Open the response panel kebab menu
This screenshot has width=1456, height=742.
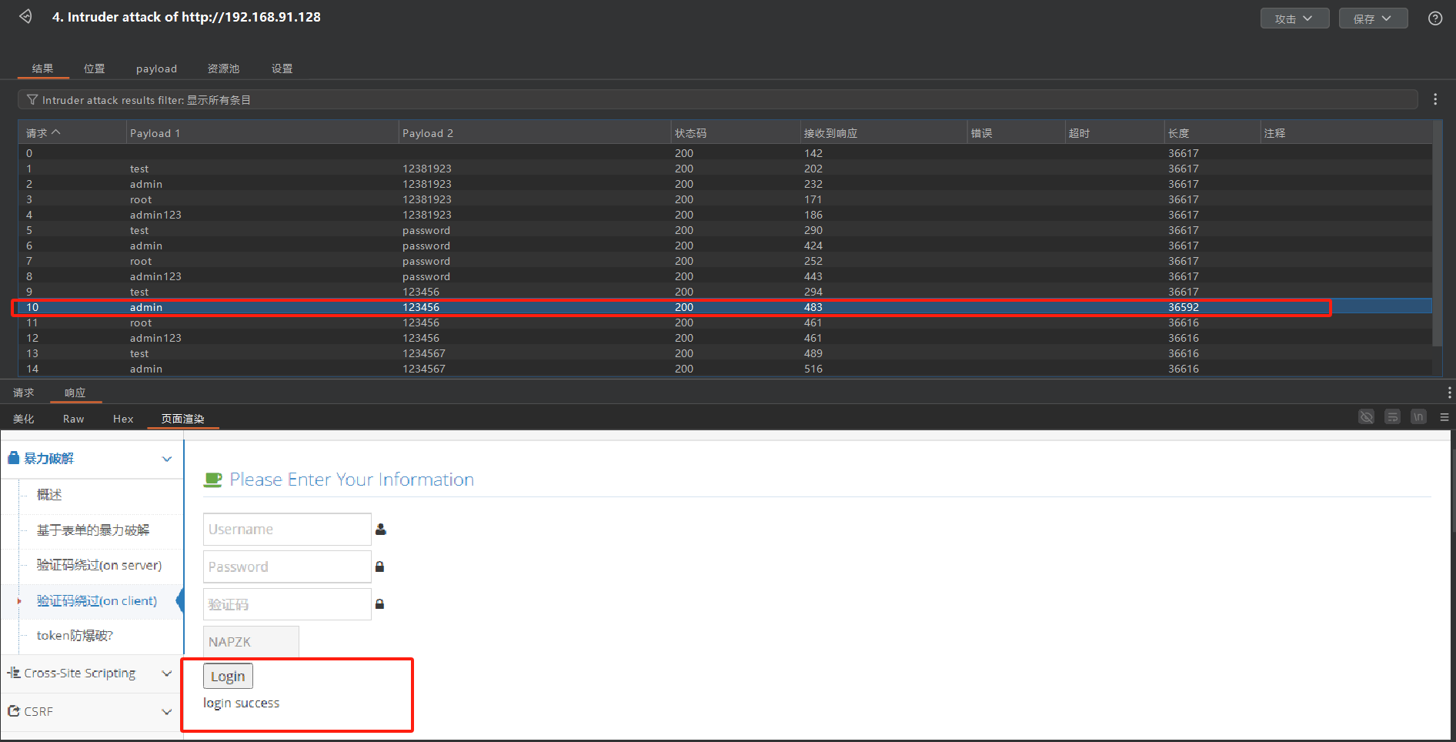click(1449, 393)
